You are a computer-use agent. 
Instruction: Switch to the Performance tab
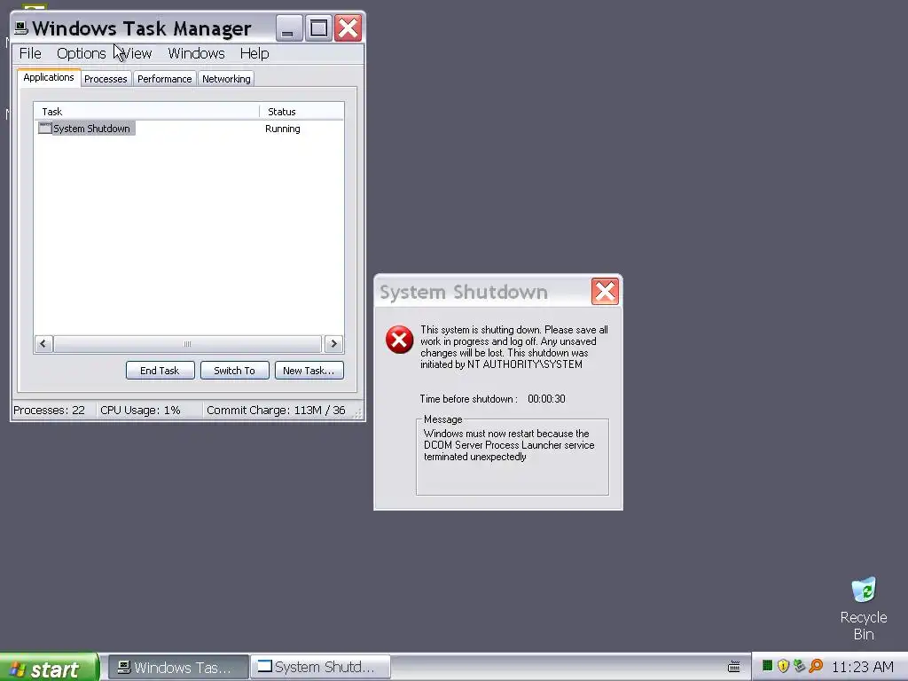click(164, 79)
